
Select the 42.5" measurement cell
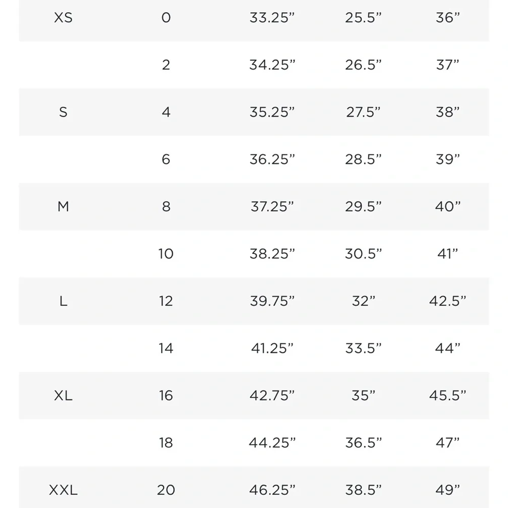(448, 301)
